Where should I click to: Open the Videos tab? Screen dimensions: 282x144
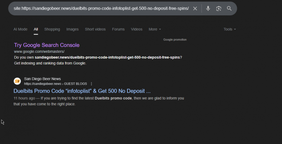[x=137, y=29]
